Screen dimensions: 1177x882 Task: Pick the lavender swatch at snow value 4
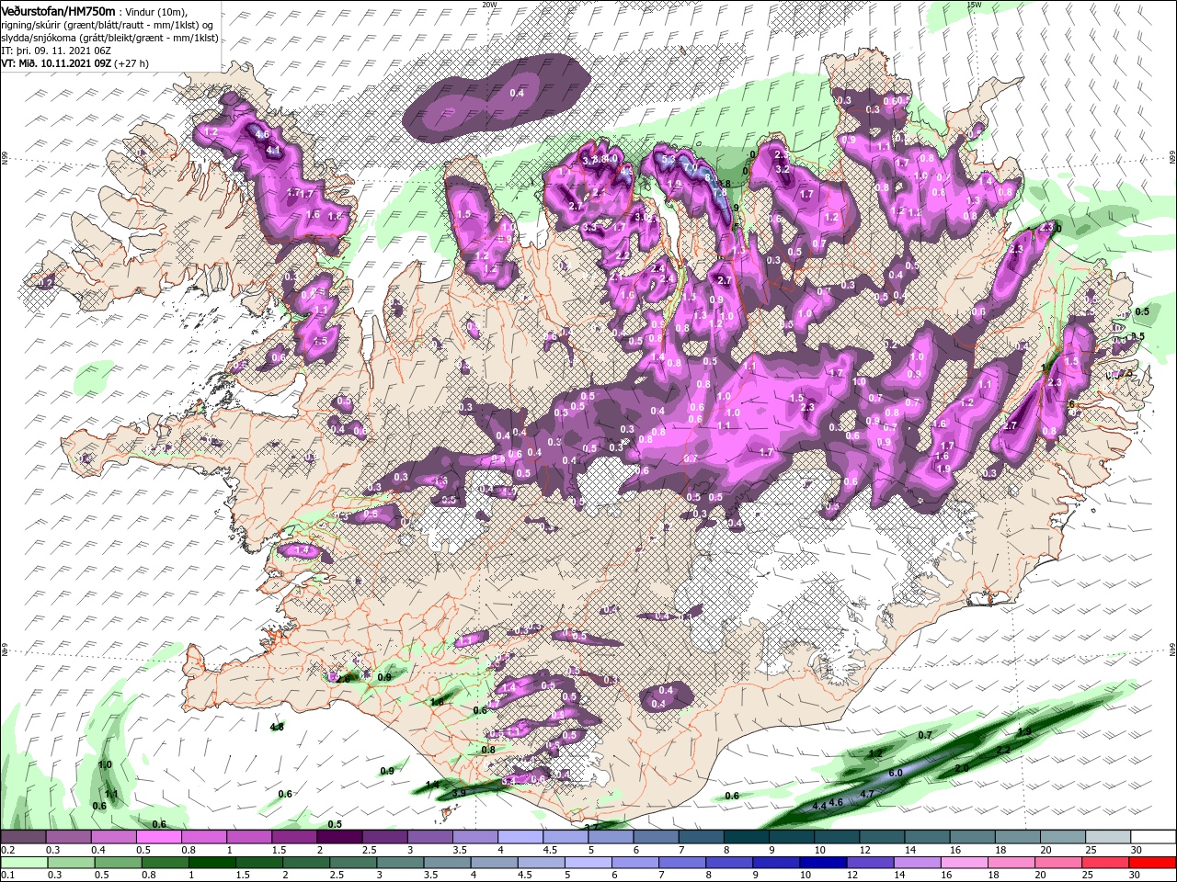pos(520,837)
